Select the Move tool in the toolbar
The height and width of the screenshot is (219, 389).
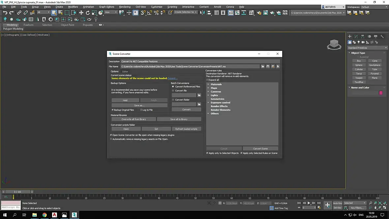[81, 13]
